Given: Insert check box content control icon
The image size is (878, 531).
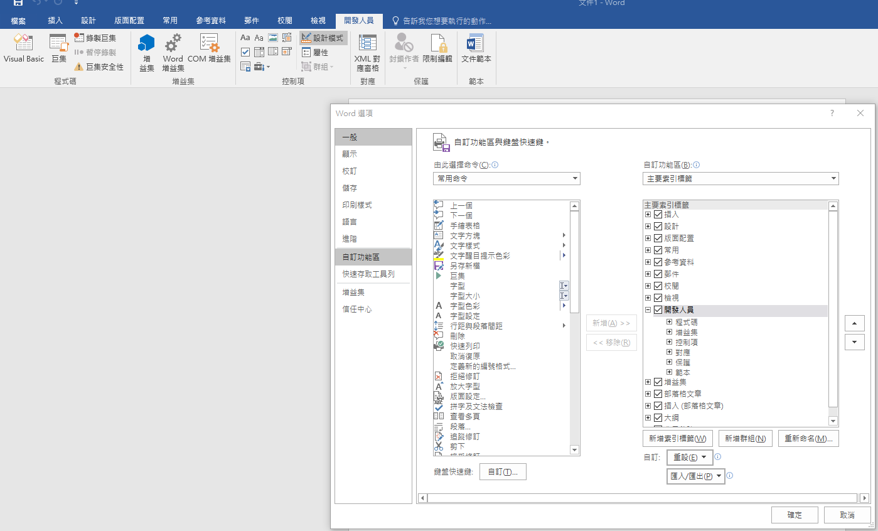Looking at the screenshot, I should [x=245, y=52].
